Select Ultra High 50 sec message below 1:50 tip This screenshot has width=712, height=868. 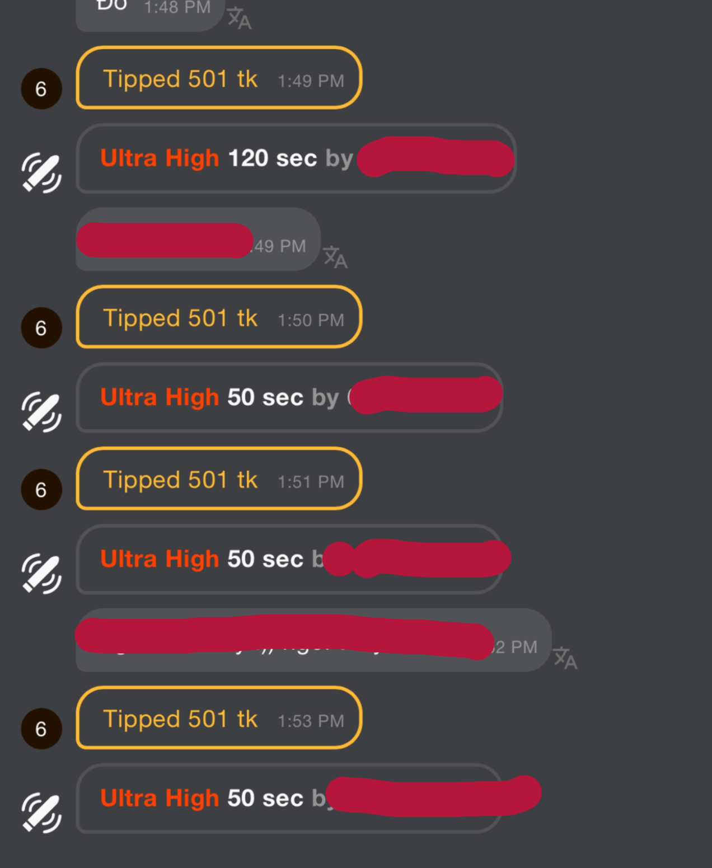click(x=289, y=397)
